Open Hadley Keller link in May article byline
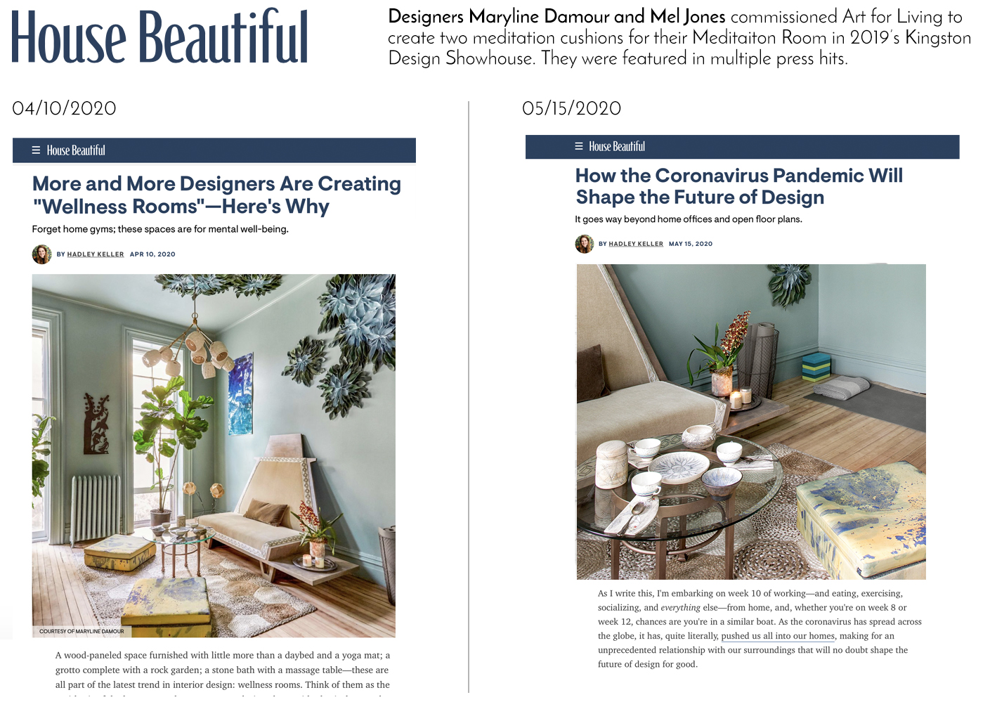The image size is (990, 702). click(x=636, y=244)
